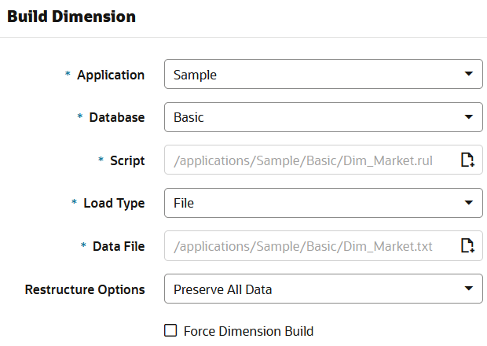The width and height of the screenshot is (487, 346).
Task: Click the Script file browse icon
Action: pos(467,160)
